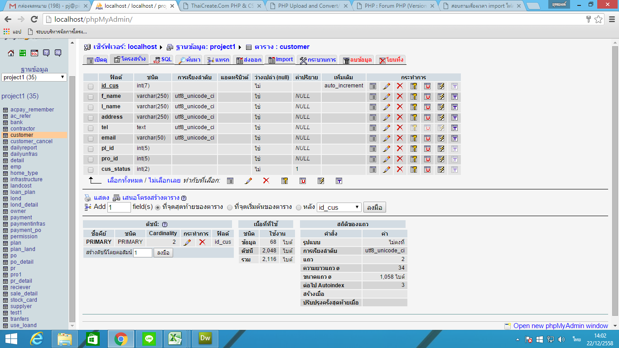Click the pencil edit icon for f_name row
The height and width of the screenshot is (348, 619).
point(387,97)
